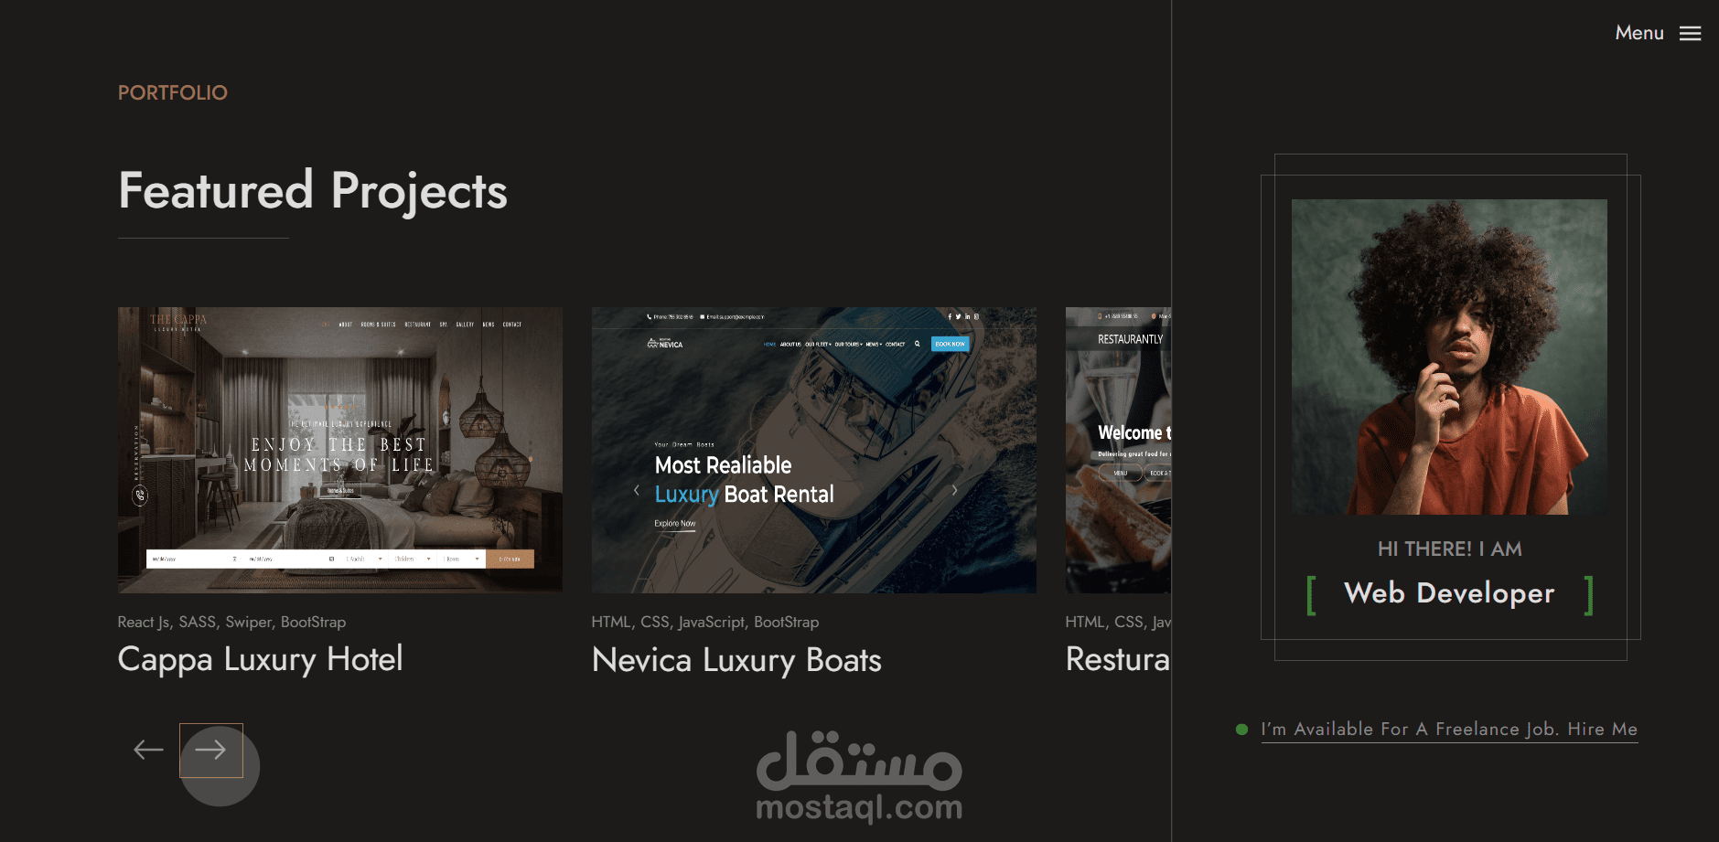The image size is (1719, 842).
Task: Click the green availability status dot
Action: (1241, 730)
